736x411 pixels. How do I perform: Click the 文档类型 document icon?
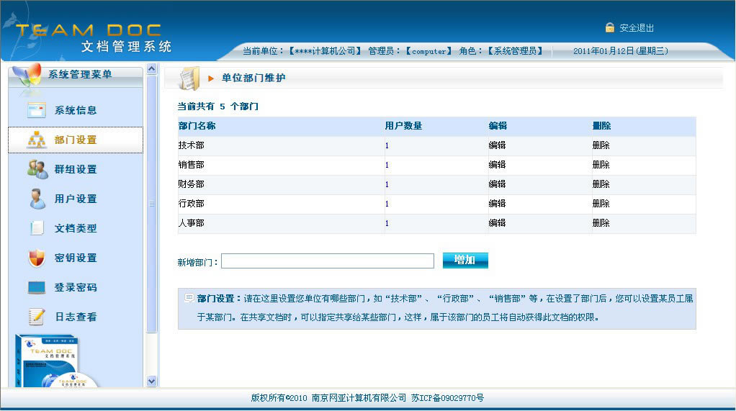[x=37, y=228]
